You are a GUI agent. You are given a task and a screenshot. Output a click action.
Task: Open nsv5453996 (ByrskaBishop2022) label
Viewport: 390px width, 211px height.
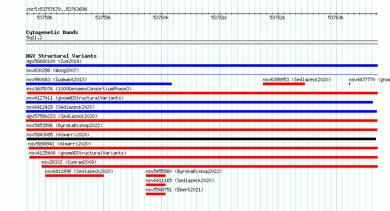point(64,125)
